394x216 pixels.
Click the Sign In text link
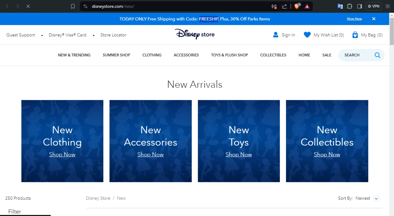[x=288, y=35]
